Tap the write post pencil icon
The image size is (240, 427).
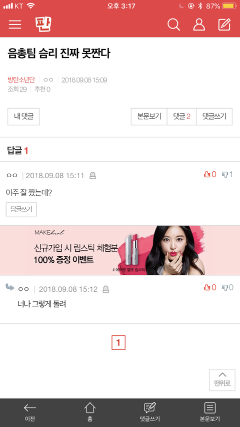coord(225,25)
